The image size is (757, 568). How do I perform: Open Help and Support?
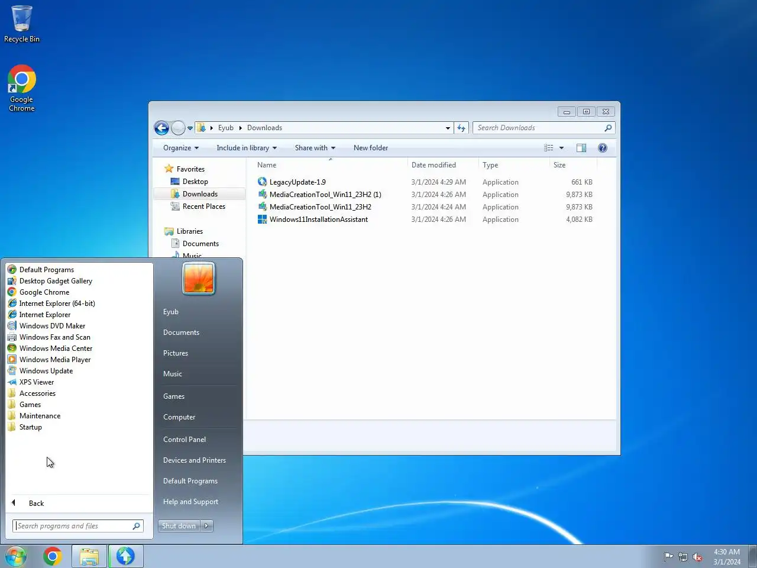pyautogui.click(x=190, y=502)
